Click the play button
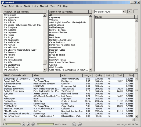141x127 pixels. click(28, 124)
